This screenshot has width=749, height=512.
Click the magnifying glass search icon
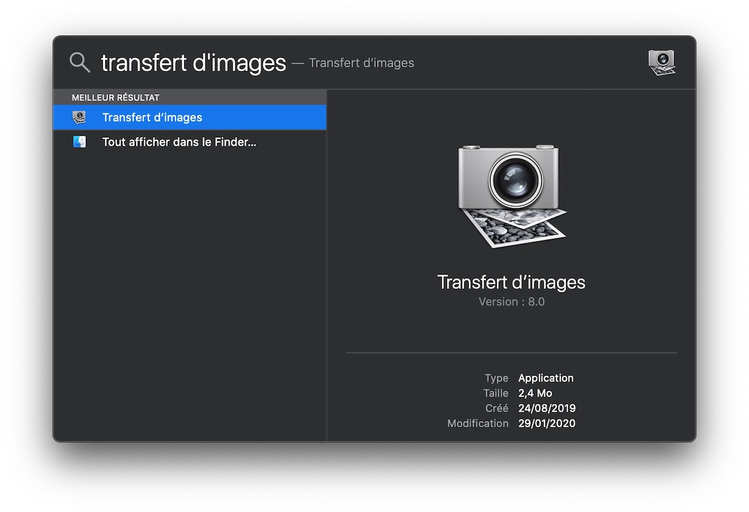coord(80,62)
